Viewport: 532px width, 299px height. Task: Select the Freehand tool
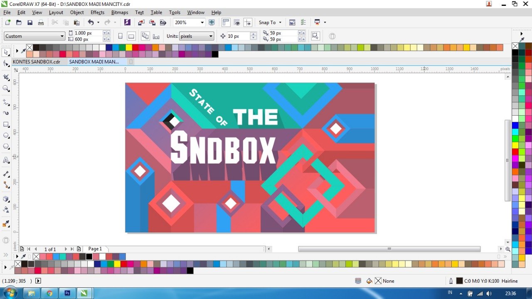[6, 102]
